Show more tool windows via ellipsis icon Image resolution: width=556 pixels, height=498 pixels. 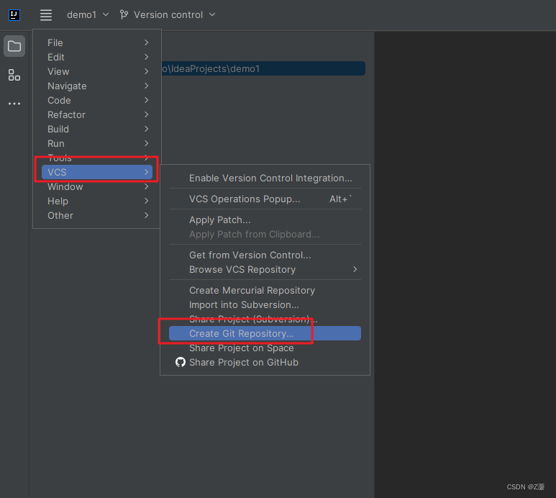(14, 104)
